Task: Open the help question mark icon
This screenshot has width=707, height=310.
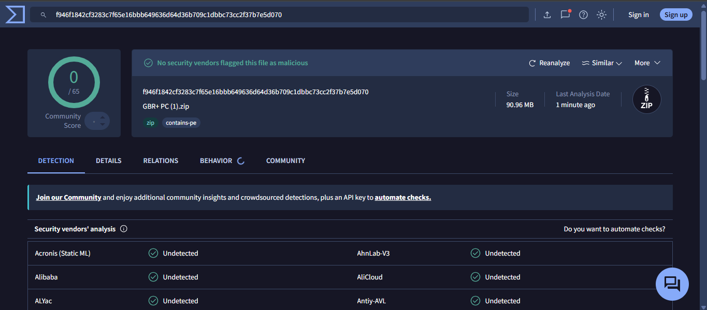Action: (x=583, y=14)
